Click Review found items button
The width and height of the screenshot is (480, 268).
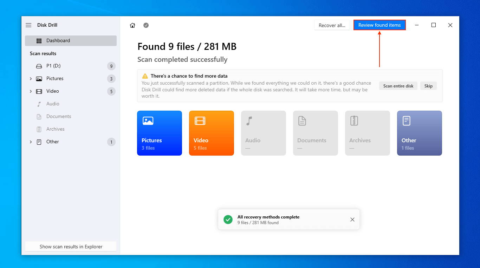pos(380,25)
